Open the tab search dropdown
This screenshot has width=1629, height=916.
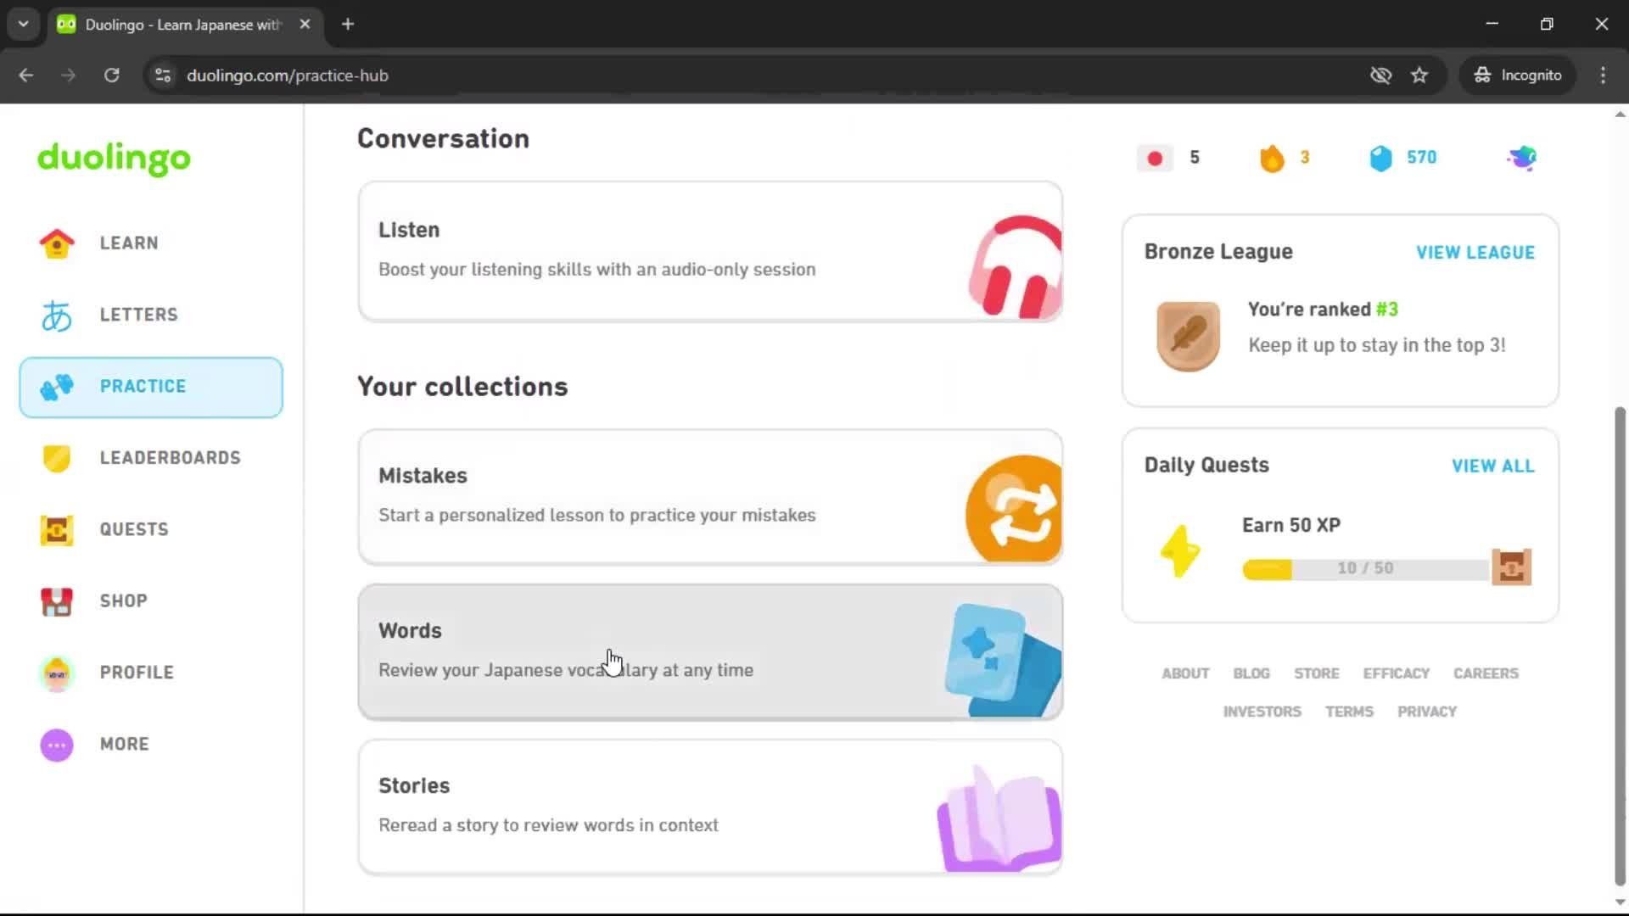tap(23, 24)
